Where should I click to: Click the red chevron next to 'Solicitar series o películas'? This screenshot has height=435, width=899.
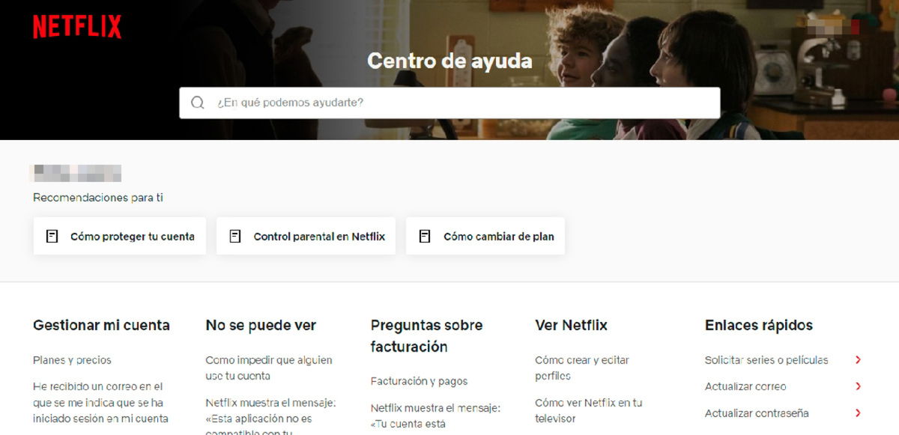pyautogui.click(x=859, y=359)
